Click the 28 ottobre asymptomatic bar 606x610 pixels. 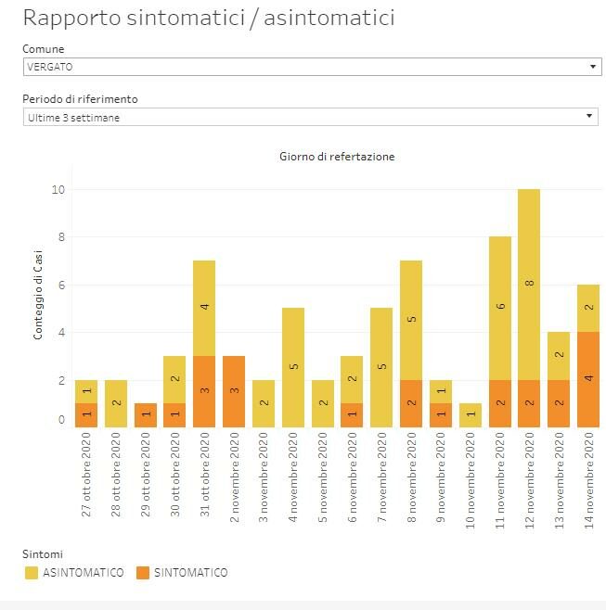coord(116,402)
